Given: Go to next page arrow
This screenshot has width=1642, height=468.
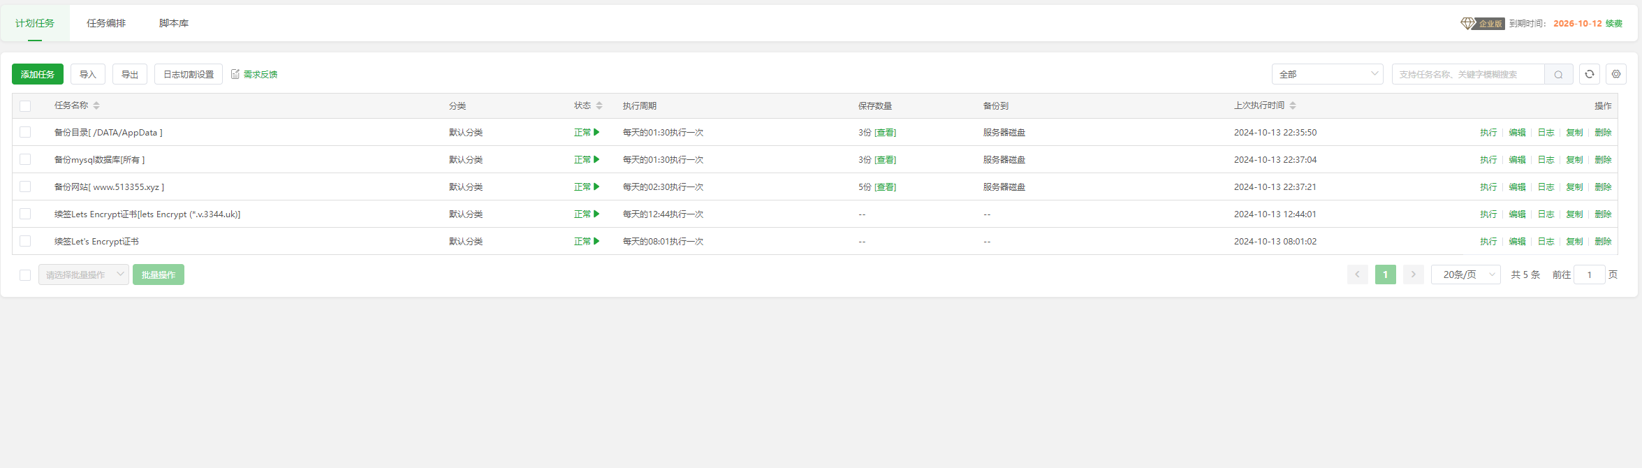Looking at the screenshot, I should 1413,275.
